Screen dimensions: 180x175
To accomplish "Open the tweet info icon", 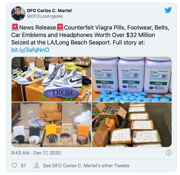I will click(169, 153).
